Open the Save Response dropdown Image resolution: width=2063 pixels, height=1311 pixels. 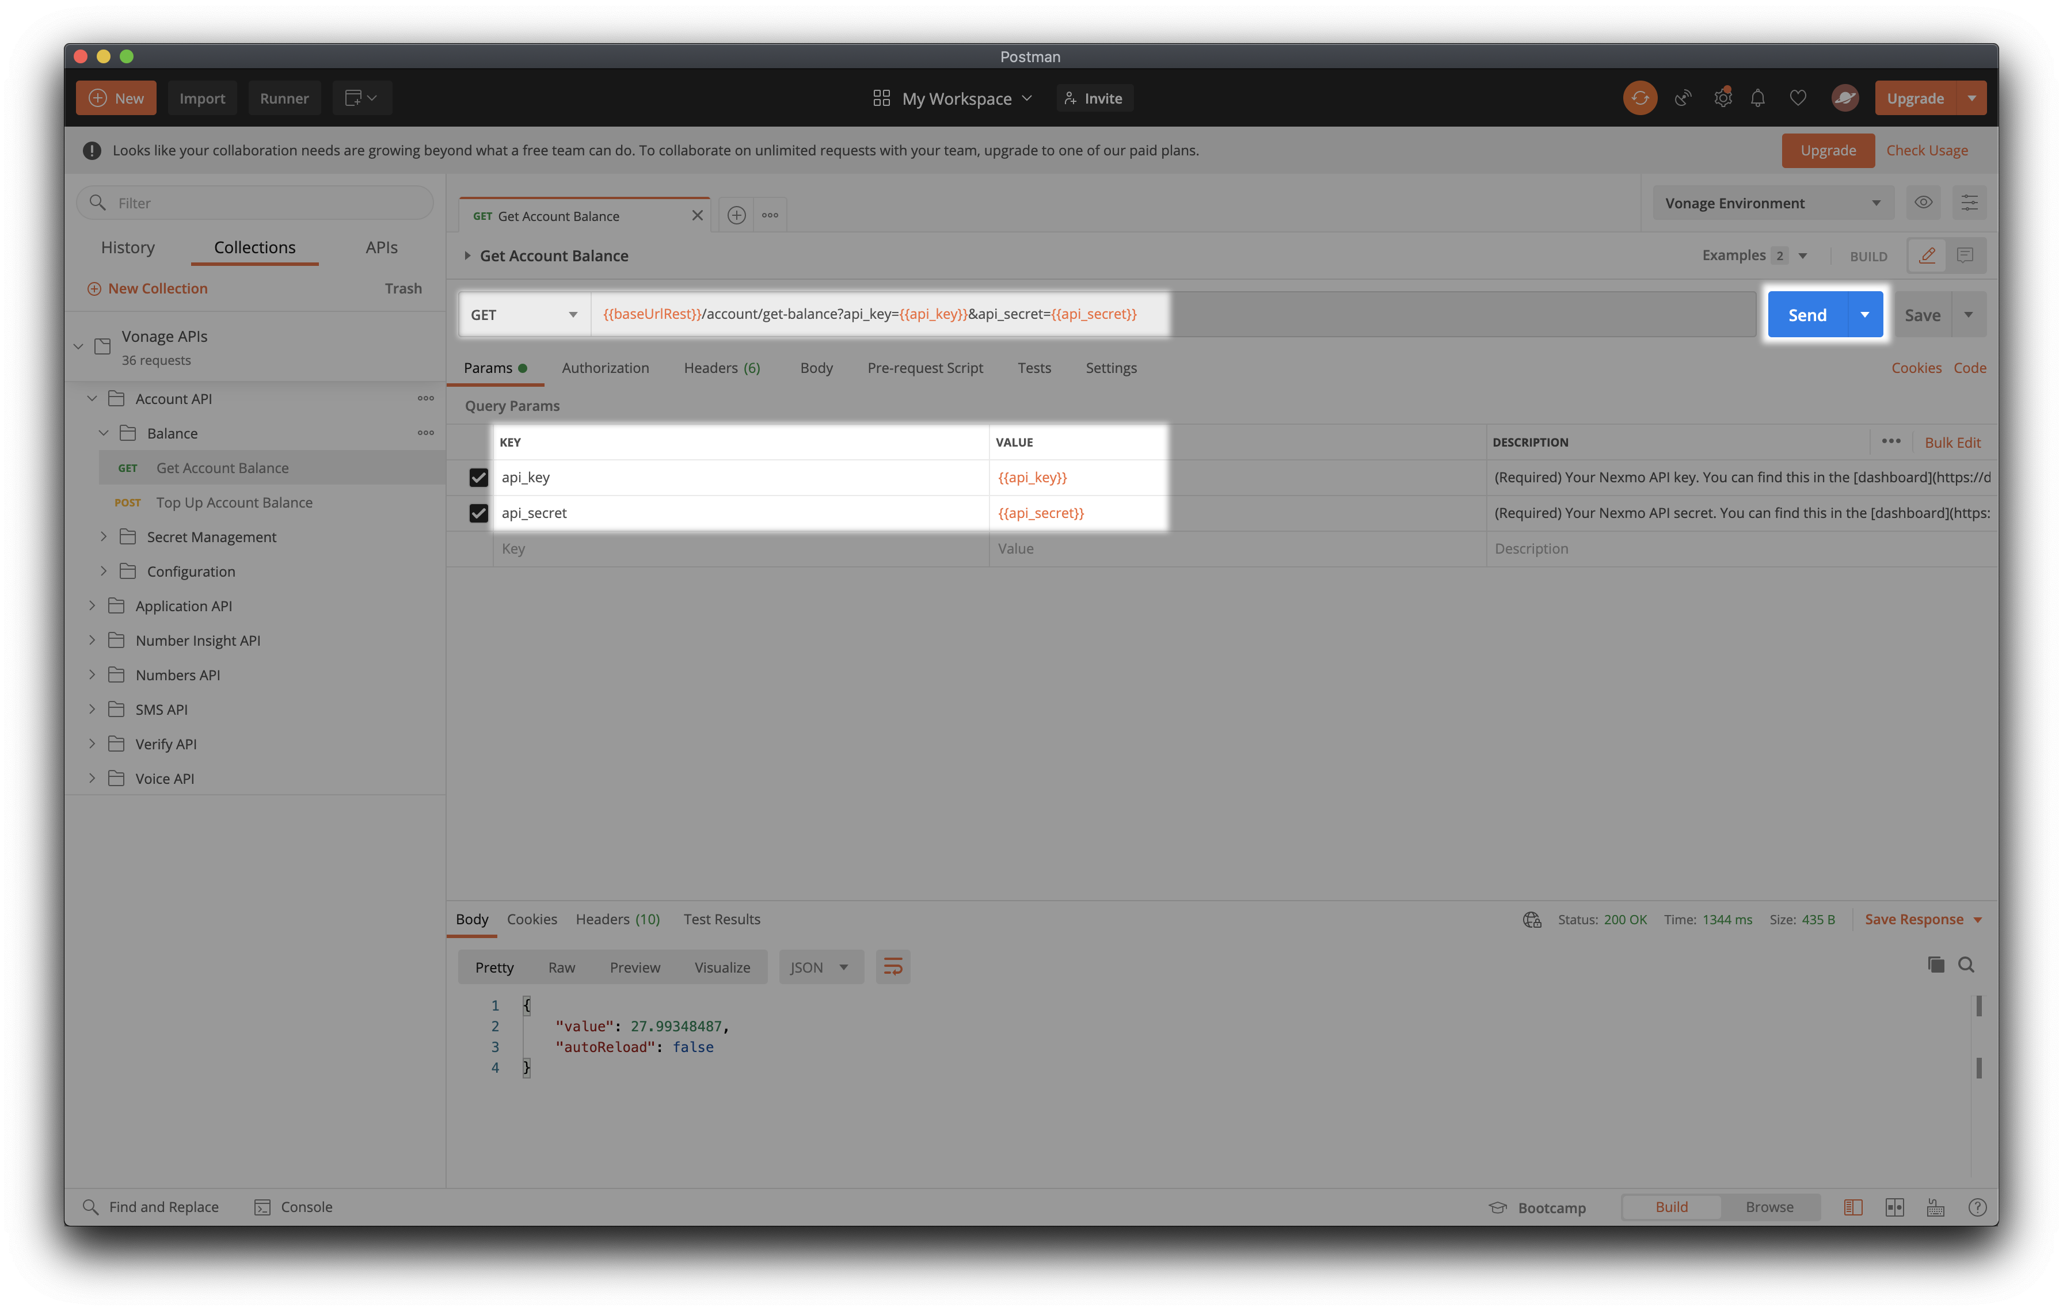click(1923, 919)
